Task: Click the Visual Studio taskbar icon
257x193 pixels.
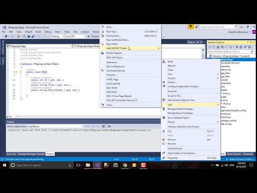Action: 97,165
